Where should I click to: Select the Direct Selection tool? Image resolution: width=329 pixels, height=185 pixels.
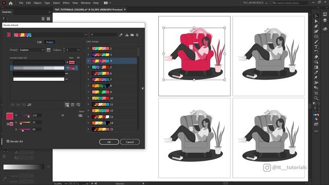[316, 21]
